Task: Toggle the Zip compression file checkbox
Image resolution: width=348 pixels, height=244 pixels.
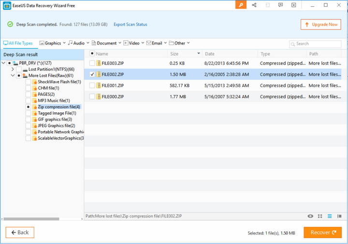Action: click(x=28, y=107)
